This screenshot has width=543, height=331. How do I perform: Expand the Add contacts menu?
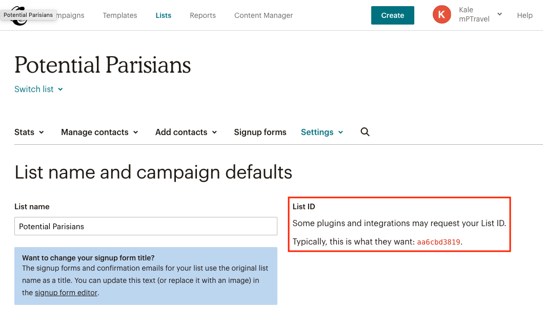(186, 133)
